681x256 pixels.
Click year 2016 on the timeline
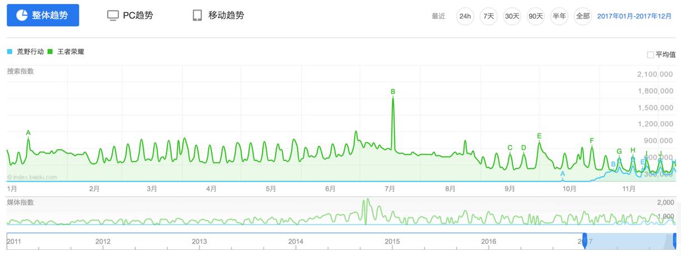[489, 241]
